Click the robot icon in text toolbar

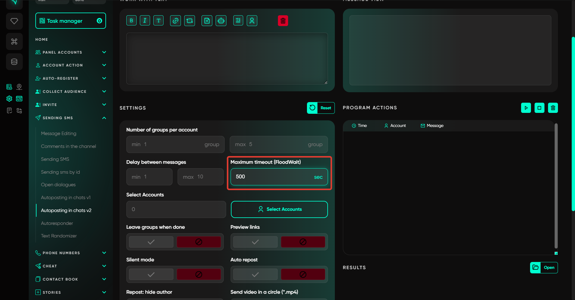click(x=221, y=21)
